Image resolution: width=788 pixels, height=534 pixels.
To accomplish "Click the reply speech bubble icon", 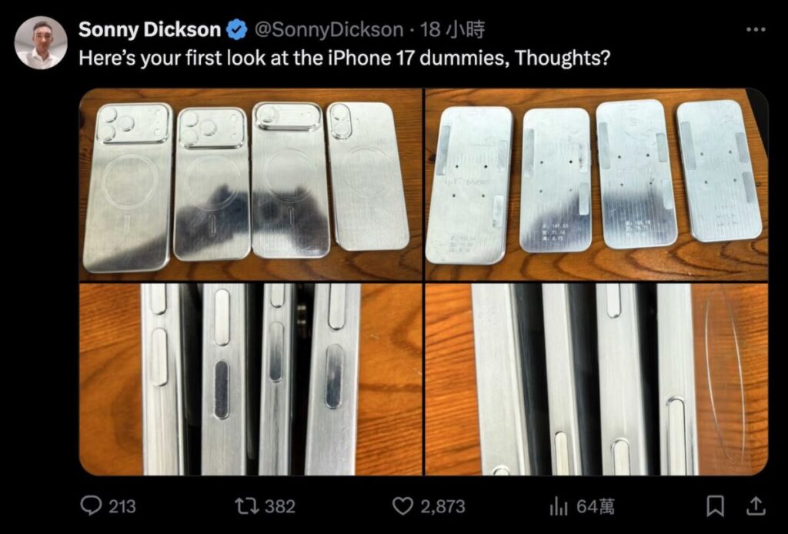I will [91, 506].
